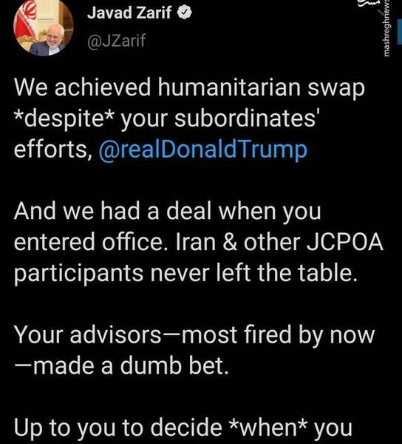This screenshot has height=444, width=402.
Task: Click the line 'And we had a deal when you'
Action: click(167, 211)
